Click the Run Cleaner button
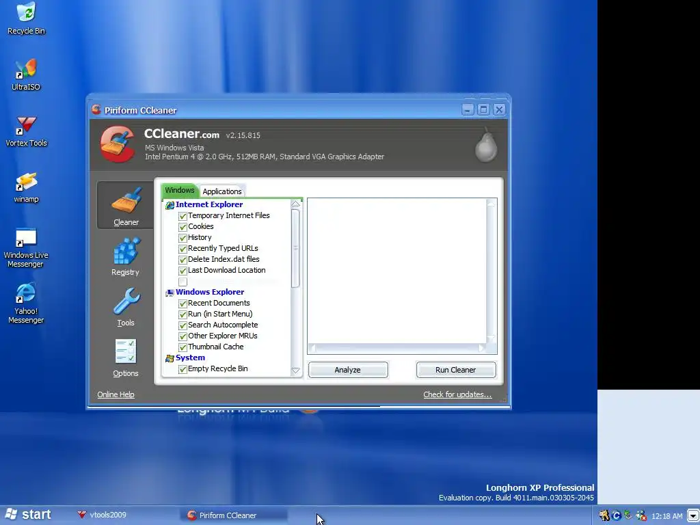This screenshot has height=525, width=700. (x=456, y=370)
